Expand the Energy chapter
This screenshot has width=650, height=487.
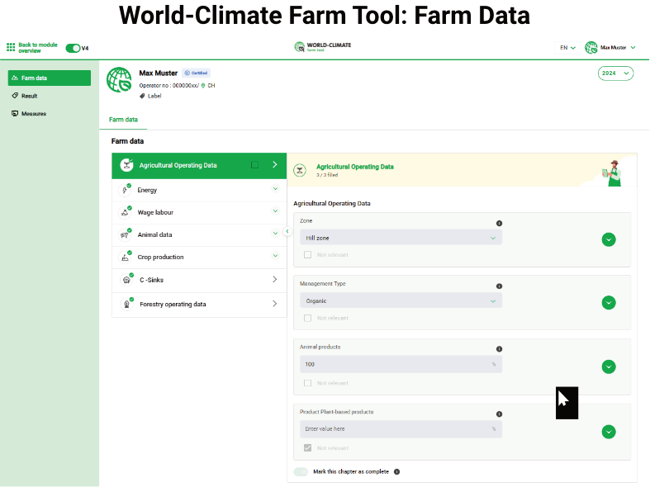275,189
